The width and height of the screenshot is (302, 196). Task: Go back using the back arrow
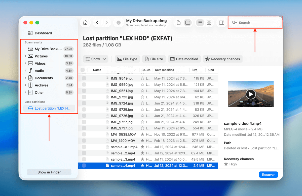click(x=97, y=22)
